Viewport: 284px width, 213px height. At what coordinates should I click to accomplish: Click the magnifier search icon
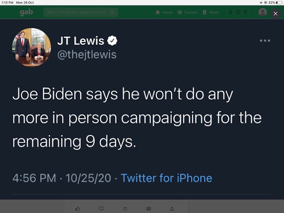(x=112, y=12)
